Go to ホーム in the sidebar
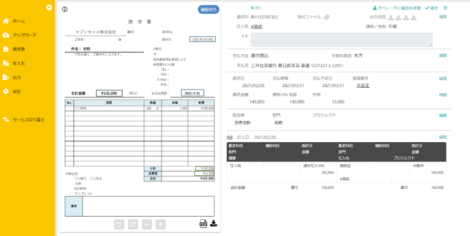470x236 pixels. (18, 21)
